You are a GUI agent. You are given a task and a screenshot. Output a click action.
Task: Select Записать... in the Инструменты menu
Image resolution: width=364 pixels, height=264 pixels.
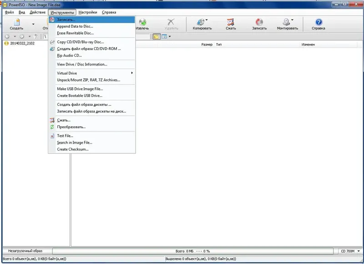92,20
